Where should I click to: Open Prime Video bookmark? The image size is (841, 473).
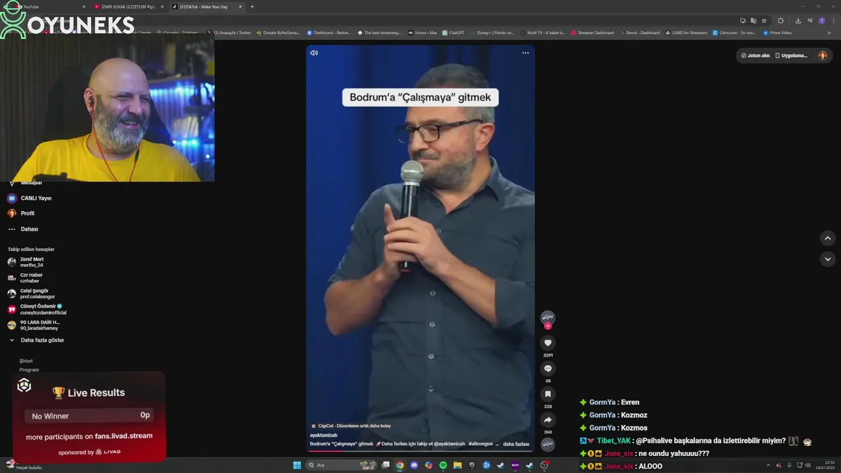point(777,32)
